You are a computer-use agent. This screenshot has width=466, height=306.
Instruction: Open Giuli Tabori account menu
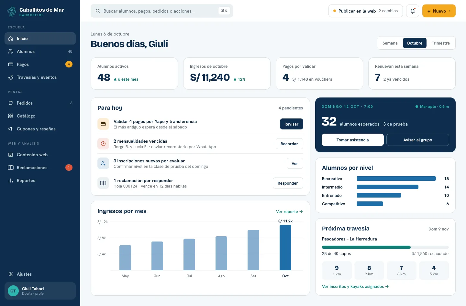click(40, 291)
